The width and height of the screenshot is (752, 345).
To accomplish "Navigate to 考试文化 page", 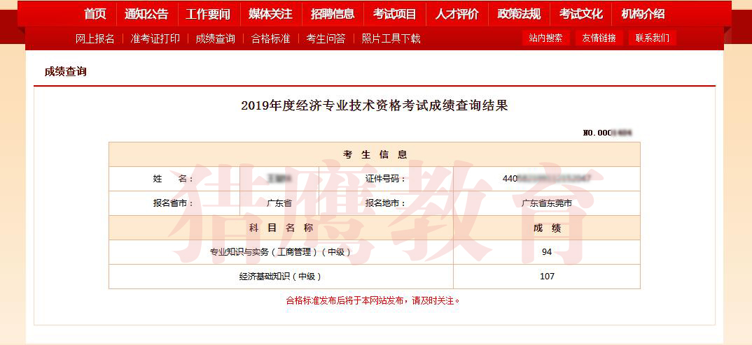I will click(580, 14).
